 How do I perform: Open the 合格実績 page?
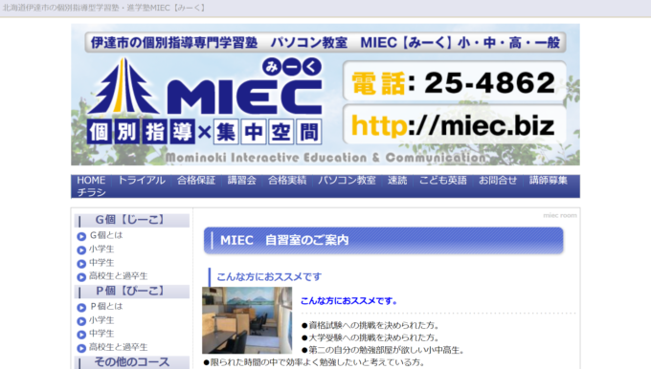point(287,181)
